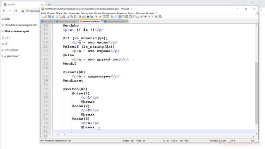Click the green Undo arrow icon
The image size is (265, 149).
pyautogui.click(x=80, y=17)
